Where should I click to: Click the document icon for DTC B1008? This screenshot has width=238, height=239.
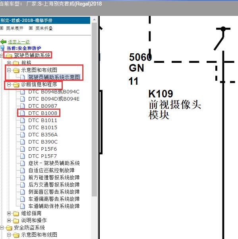(x=23, y=113)
